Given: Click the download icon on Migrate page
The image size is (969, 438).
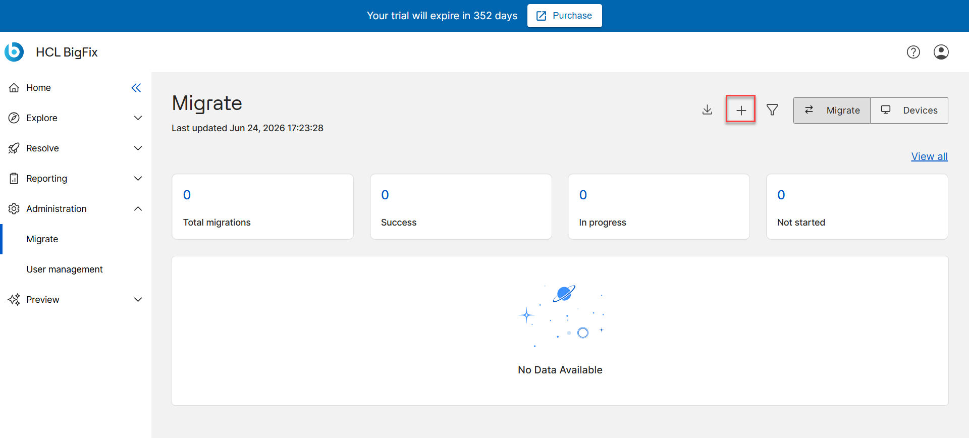Looking at the screenshot, I should coord(707,110).
